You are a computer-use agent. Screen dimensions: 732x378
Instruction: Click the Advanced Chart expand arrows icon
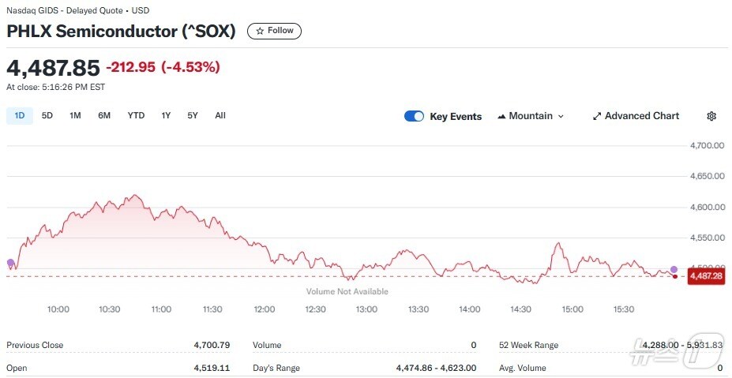597,117
